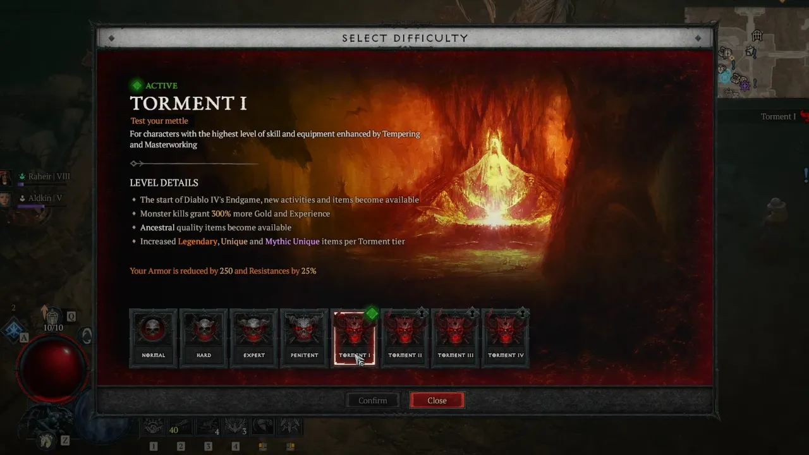Activate the sixth skill slot on action bar
Viewport: 809px width, 455px height.
290,427
